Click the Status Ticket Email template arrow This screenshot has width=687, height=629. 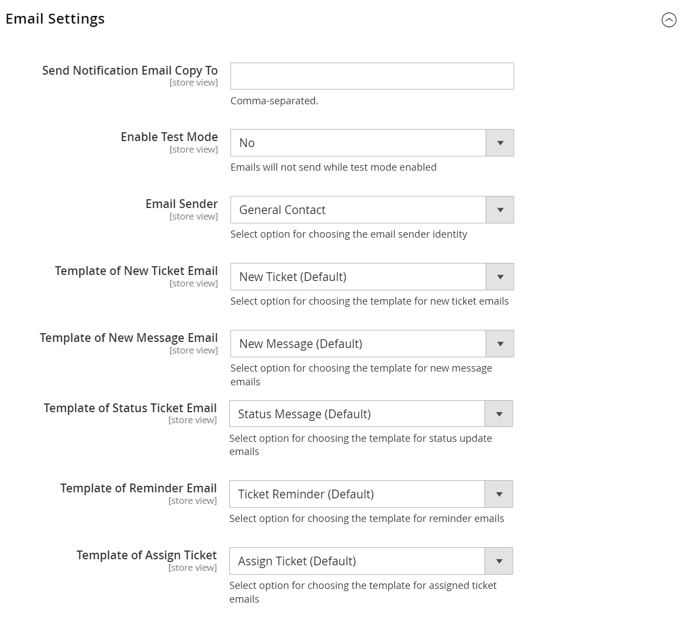[x=499, y=414]
